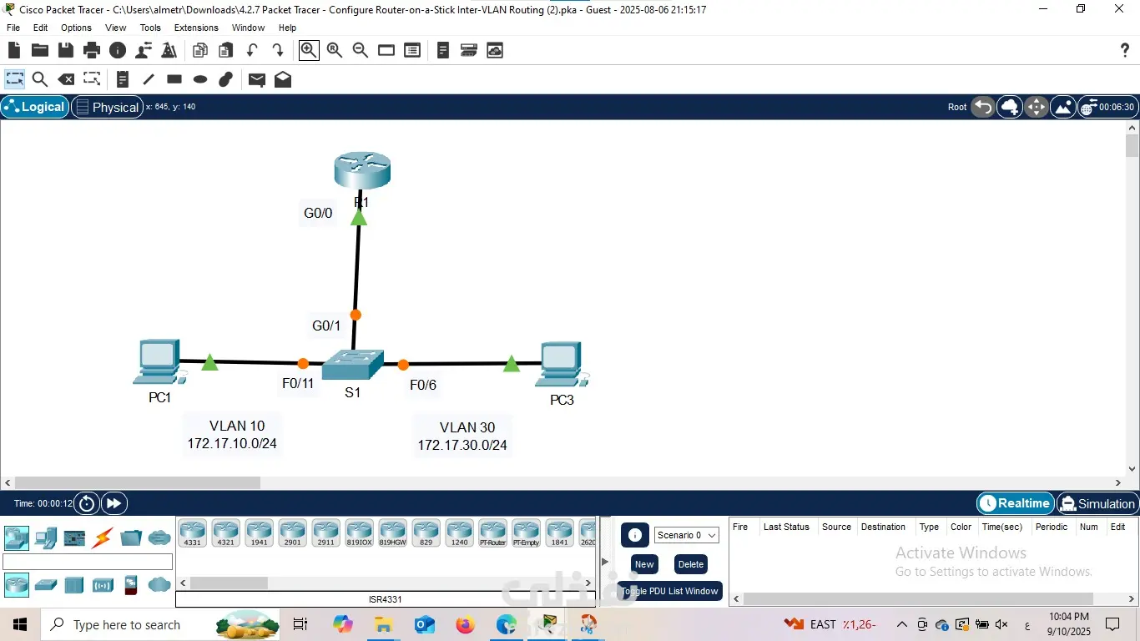Open scenario description info button

click(x=635, y=536)
